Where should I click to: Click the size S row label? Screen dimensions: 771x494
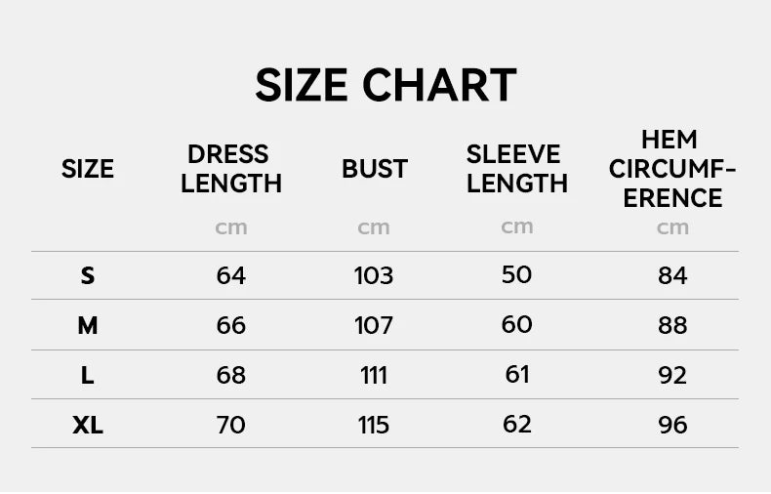pyautogui.click(x=88, y=275)
